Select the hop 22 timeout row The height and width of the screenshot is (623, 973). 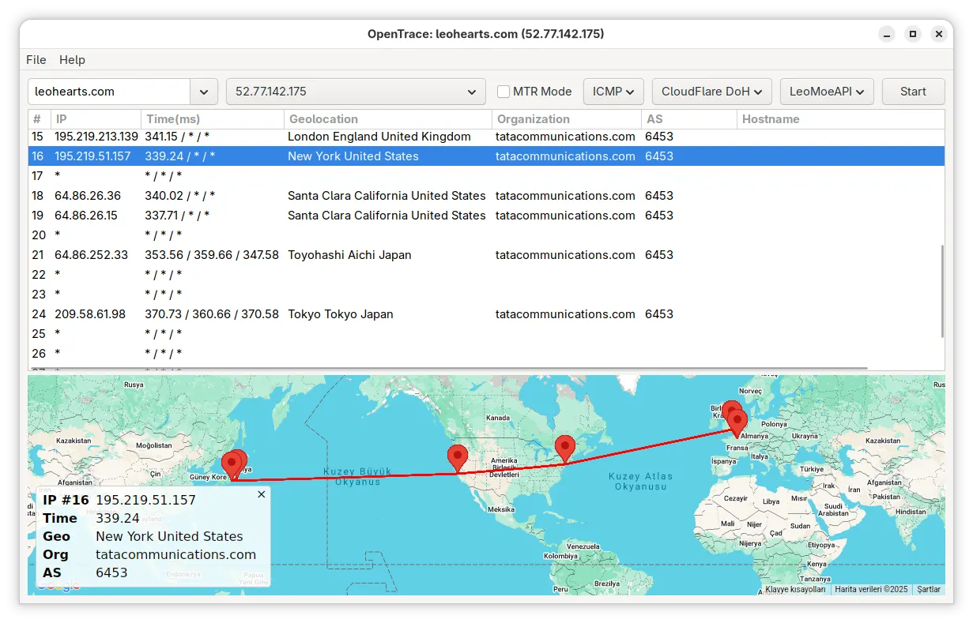pyautogui.click(x=486, y=275)
